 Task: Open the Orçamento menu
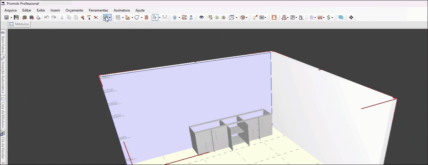click(x=74, y=10)
